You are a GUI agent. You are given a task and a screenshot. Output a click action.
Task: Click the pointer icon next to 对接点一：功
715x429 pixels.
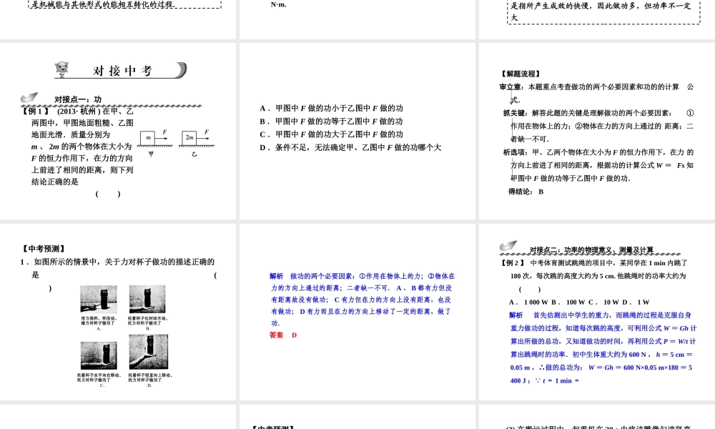click(29, 97)
